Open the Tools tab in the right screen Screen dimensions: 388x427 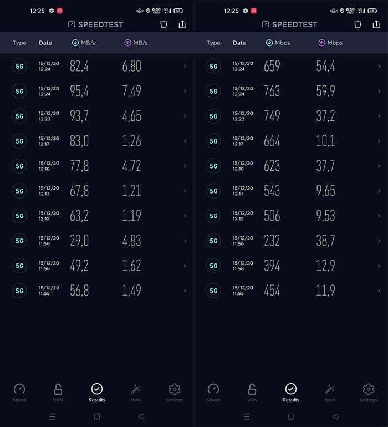point(329,393)
